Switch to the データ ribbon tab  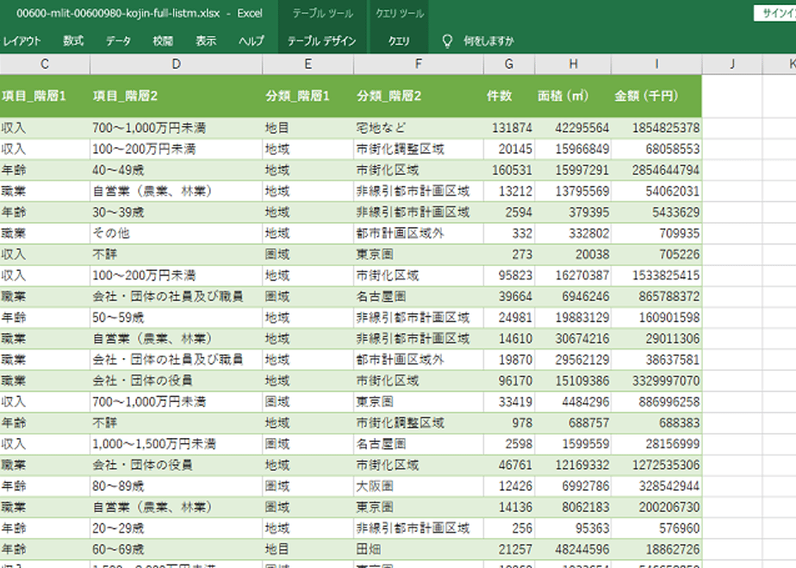pos(118,41)
